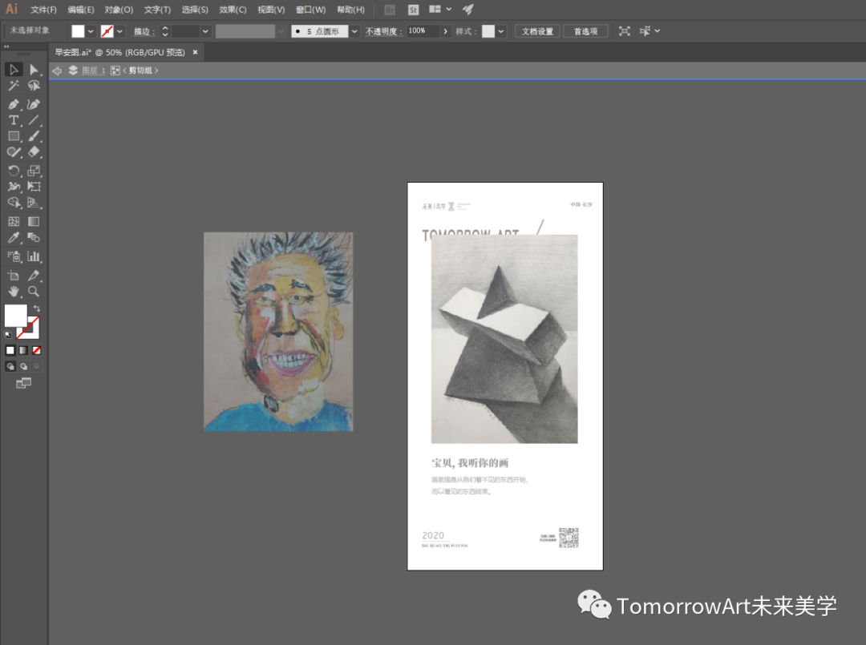
Task: Select the Shaper tool
Action: 14,152
